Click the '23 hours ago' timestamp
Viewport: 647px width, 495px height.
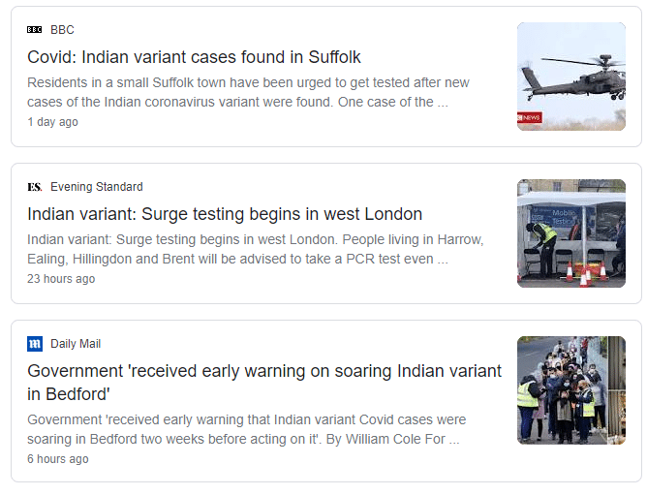pos(61,279)
